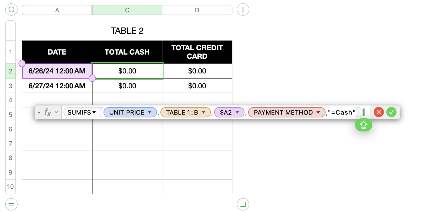This screenshot has width=438, height=212.
Task: Open TABLE 1::B reference dropdown
Action: click(x=204, y=113)
